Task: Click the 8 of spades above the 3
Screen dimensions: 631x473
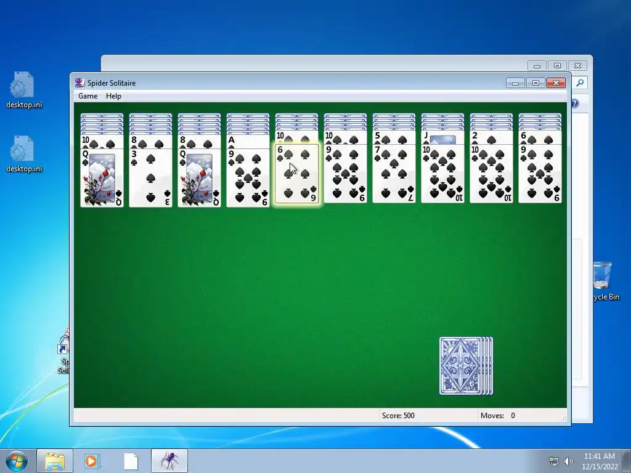Action: [x=150, y=142]
